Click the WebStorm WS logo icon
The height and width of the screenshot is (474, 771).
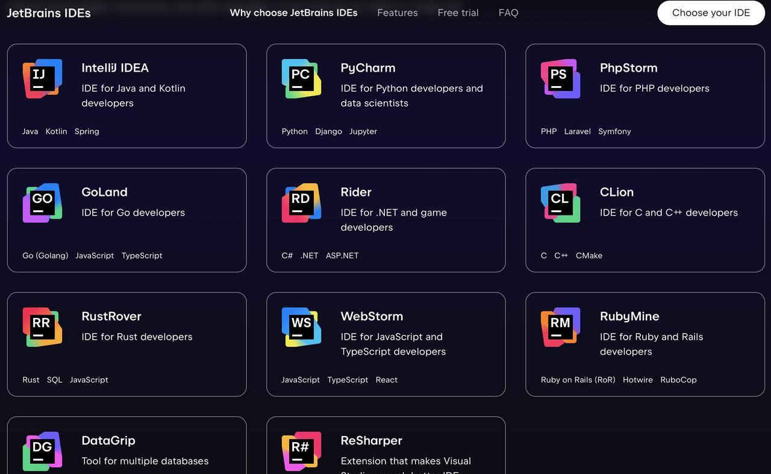[x=301, y=327]
